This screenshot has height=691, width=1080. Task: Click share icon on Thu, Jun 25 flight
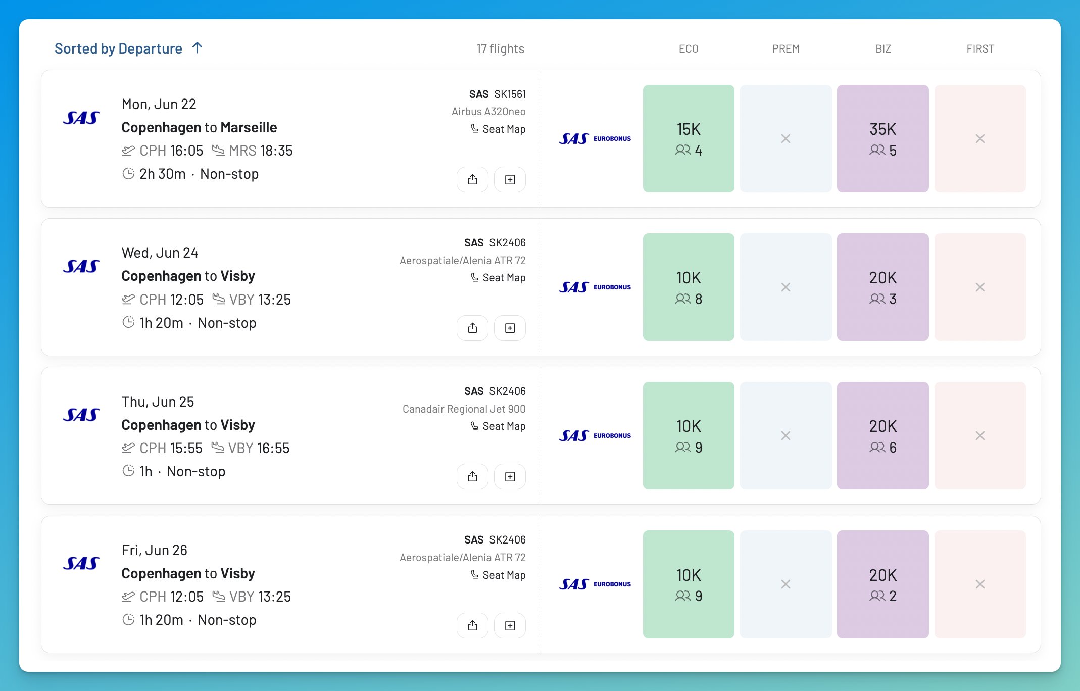(x=472, y=476)
